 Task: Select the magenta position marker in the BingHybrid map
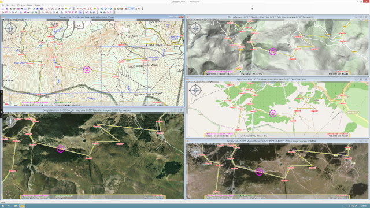click(x=260, y=172)
